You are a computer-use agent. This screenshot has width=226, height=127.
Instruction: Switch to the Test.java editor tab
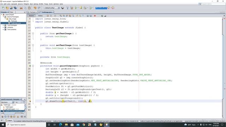32,12
